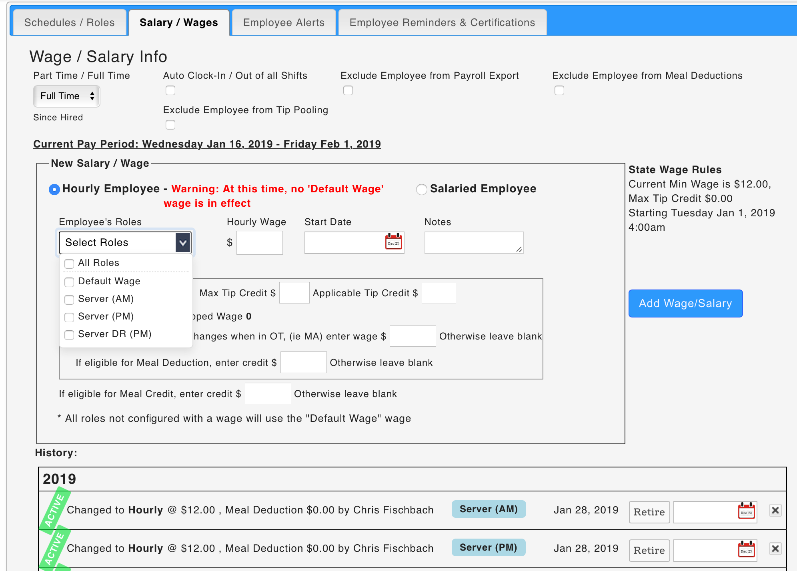Tick the Server DR (PM) checkbox

69,335
